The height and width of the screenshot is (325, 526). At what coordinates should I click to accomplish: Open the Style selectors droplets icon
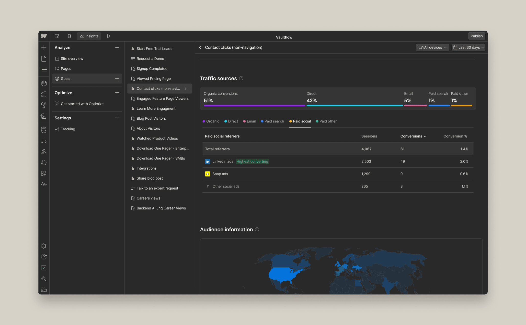tap(44, 105)
